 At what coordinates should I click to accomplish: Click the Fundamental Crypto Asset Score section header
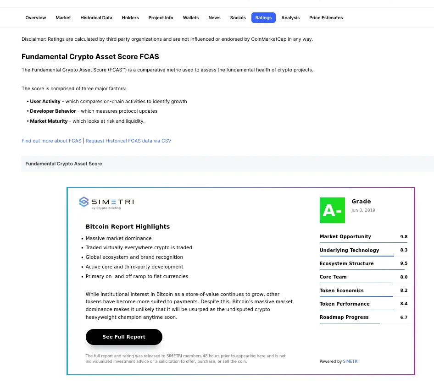(x=228, y=164)
